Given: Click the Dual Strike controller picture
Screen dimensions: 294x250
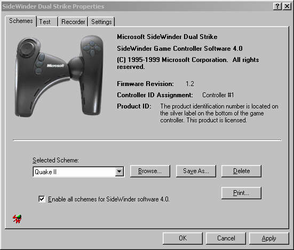Looking at the screenshot, I should [59, 76].
